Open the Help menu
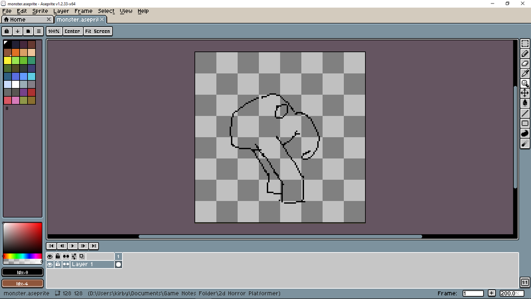The width and height of the screenshot is (531, 299). click(143, 11)
